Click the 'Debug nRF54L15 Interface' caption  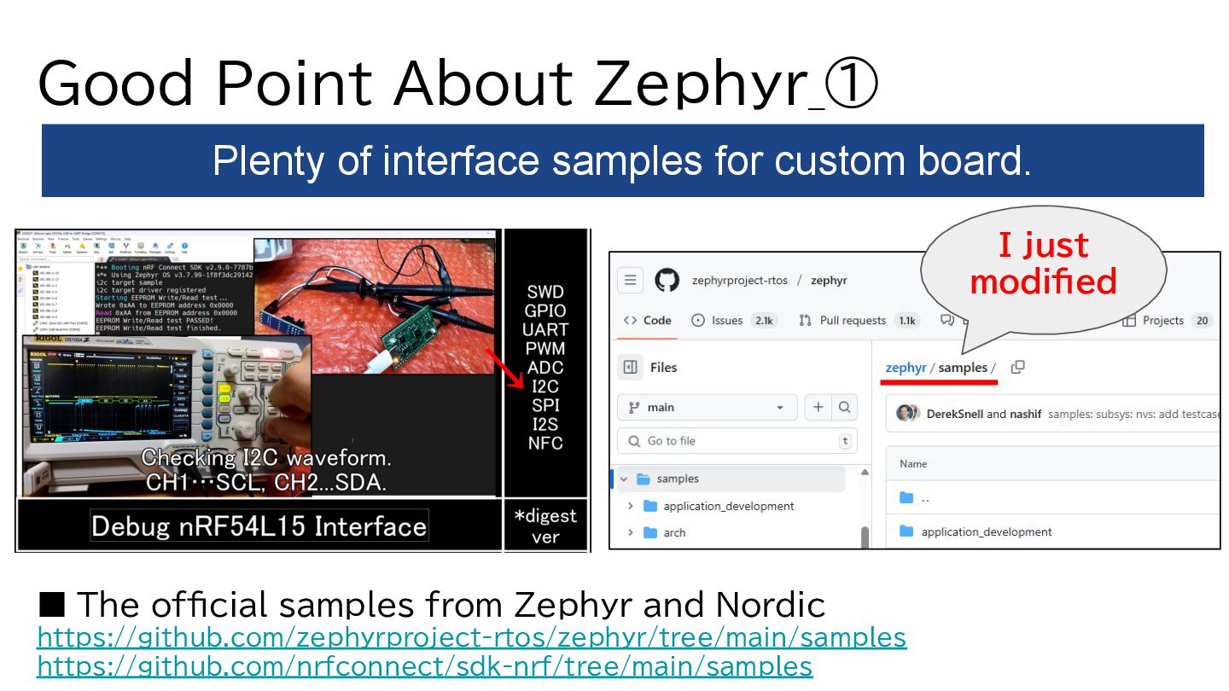[x=259, y=526]
